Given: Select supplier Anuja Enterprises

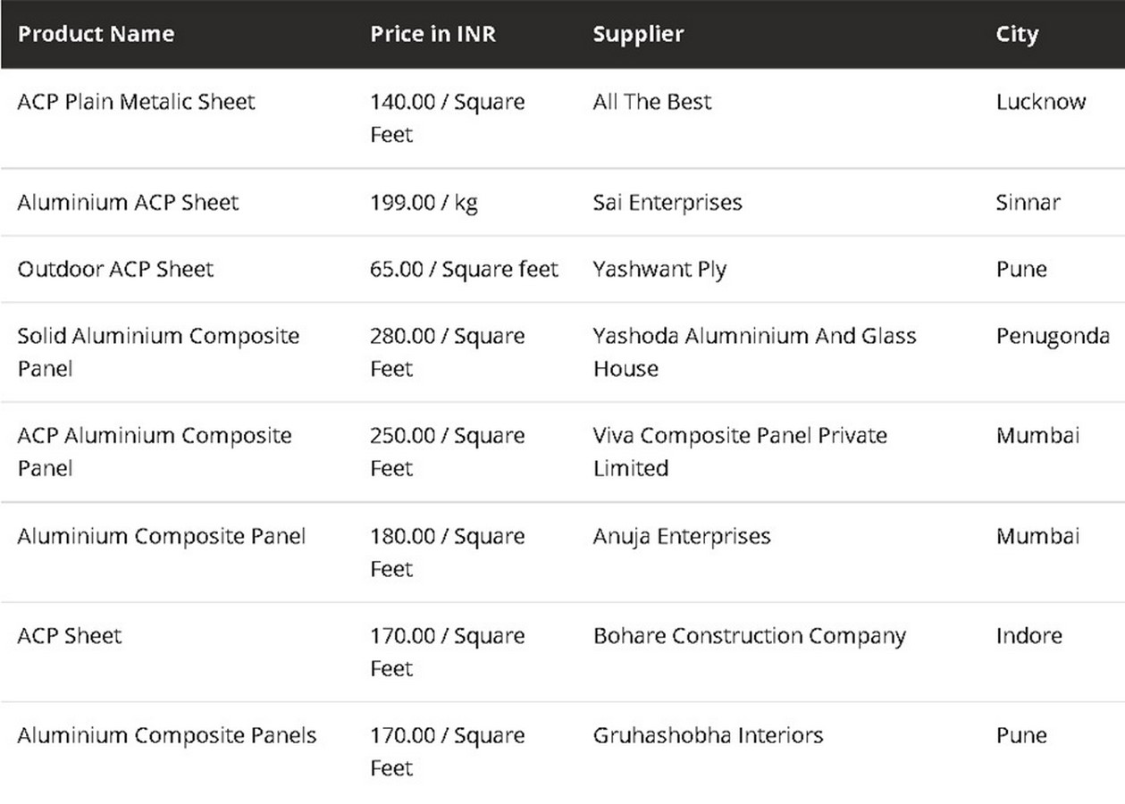Looking at the screenshot, I should (x=682, y=536).
